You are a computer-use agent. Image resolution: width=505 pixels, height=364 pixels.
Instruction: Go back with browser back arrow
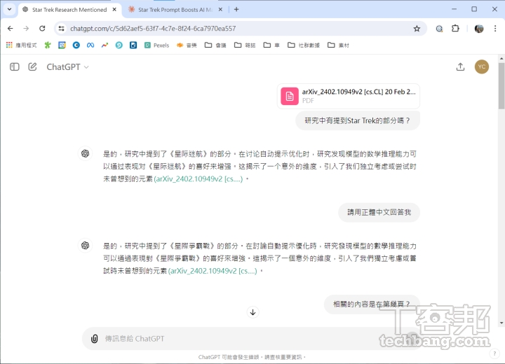(x=11, y=28)
